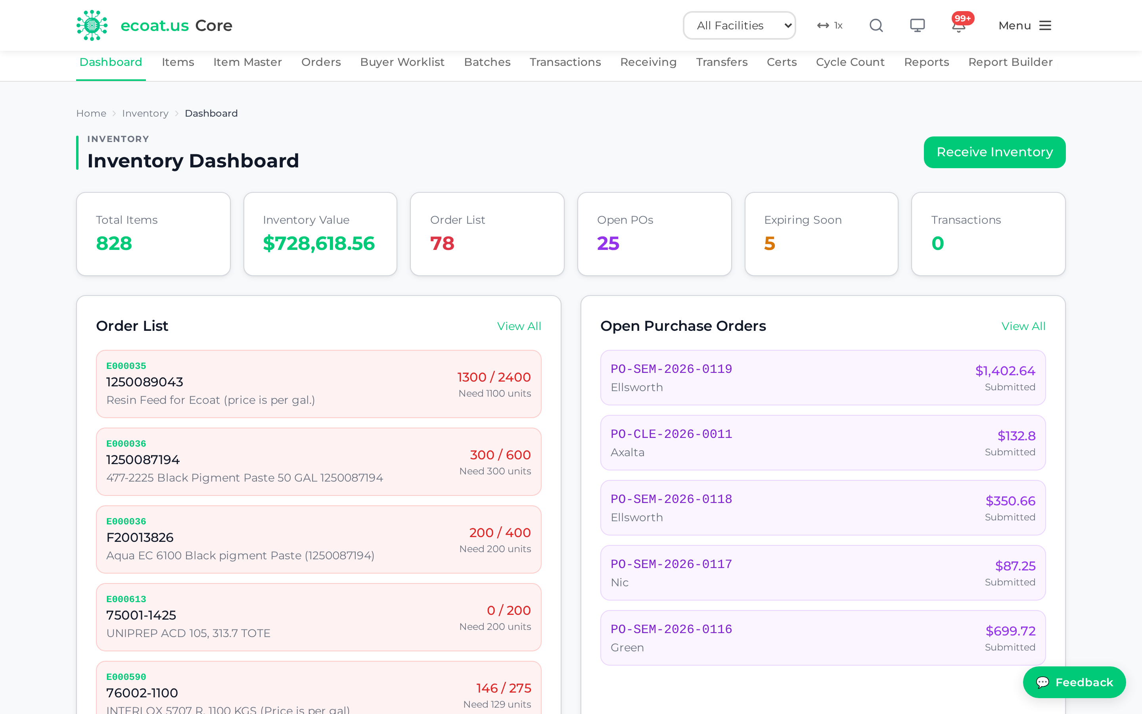The width and height of the screenshot is (1142, 714).
Task: Open order item 1250089043 Resin Feed
Action: [x=318, y=384]
